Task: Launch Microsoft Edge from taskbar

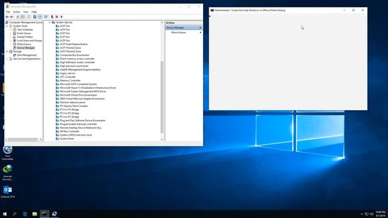Action: pos(25,214)
